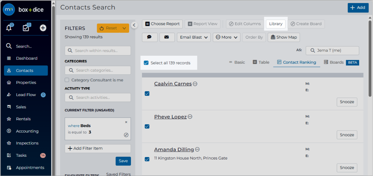Select the Contact Ranking view
This screenshot has width=373, height=176.
[x=297, y=62]
